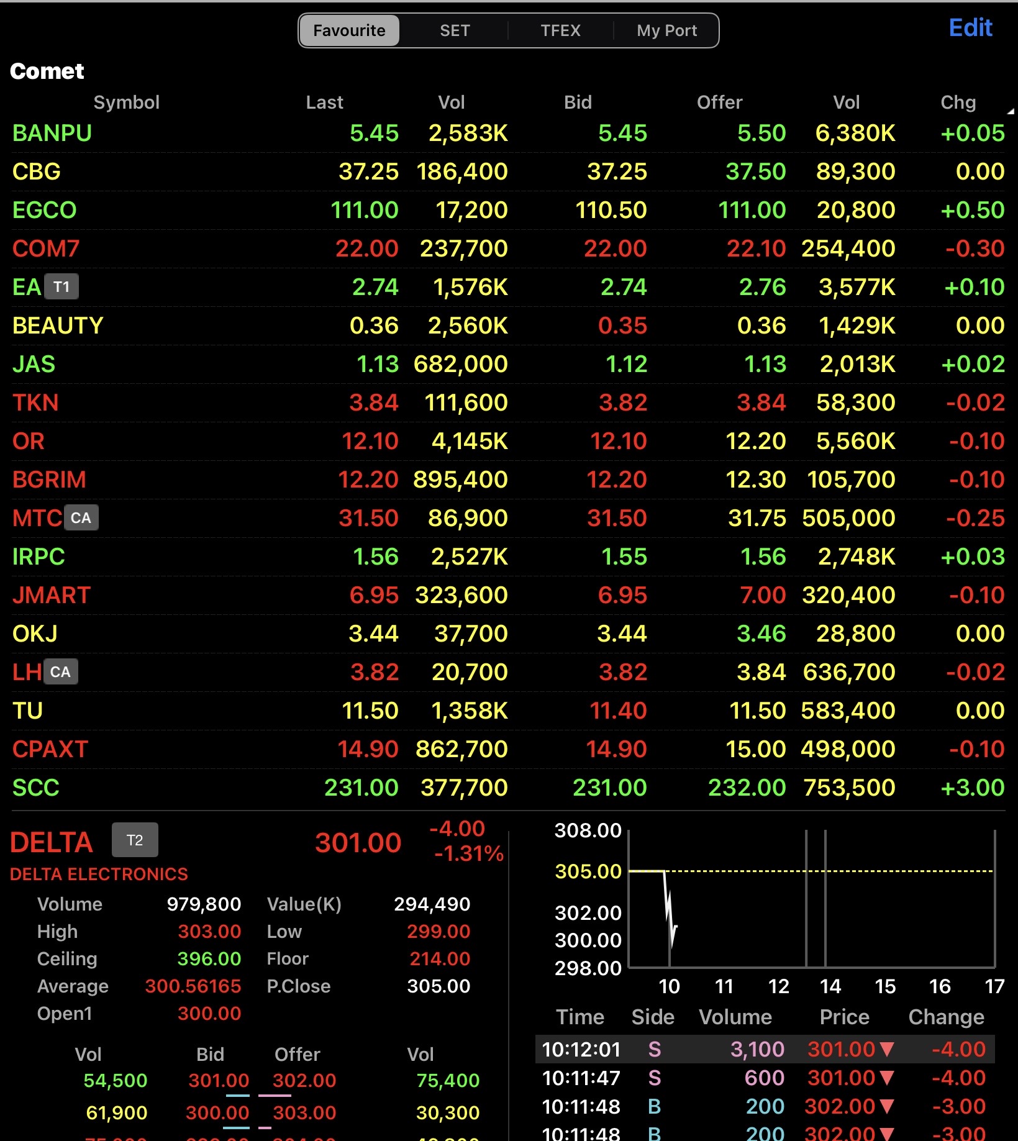Select the TFEX tab
Viewport: 1018px width, 1141px height.
(560, 30)
